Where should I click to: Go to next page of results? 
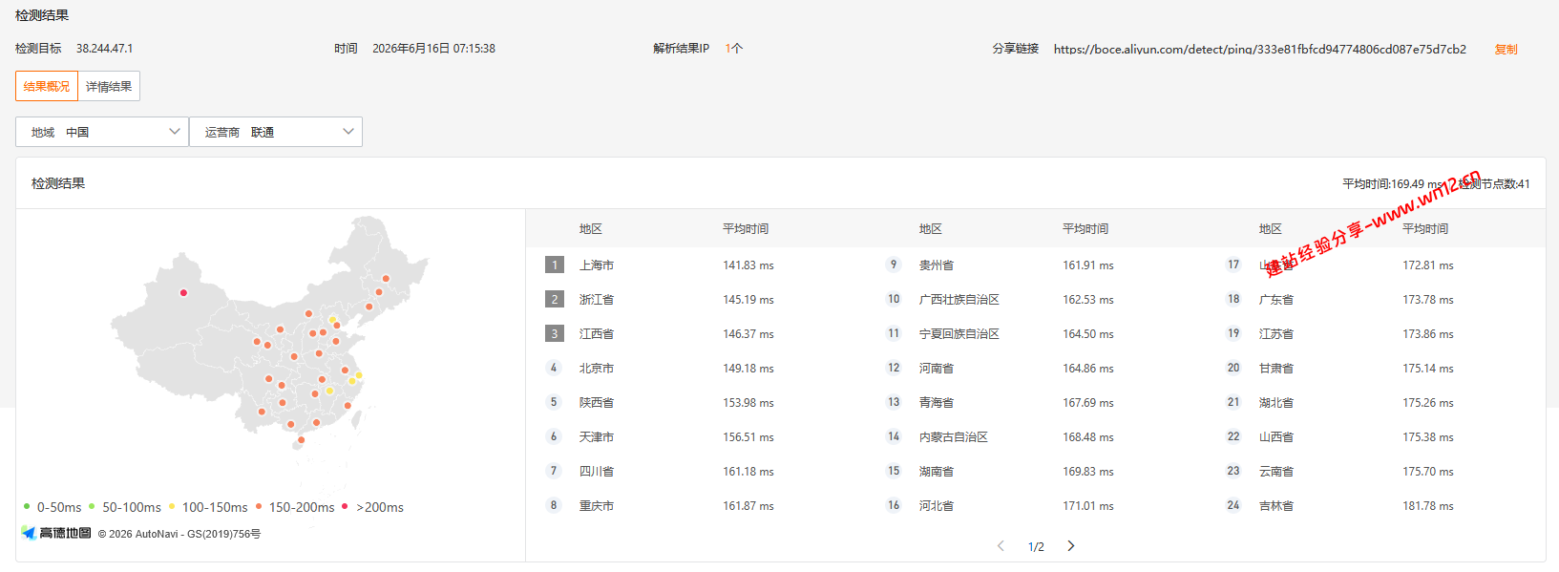1071,546
